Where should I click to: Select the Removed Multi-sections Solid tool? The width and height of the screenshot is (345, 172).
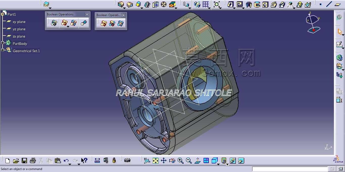[308, 4]
